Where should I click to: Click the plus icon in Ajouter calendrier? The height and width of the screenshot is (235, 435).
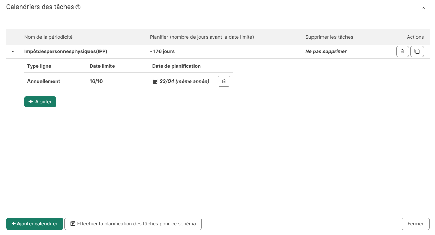pos(14,224)
